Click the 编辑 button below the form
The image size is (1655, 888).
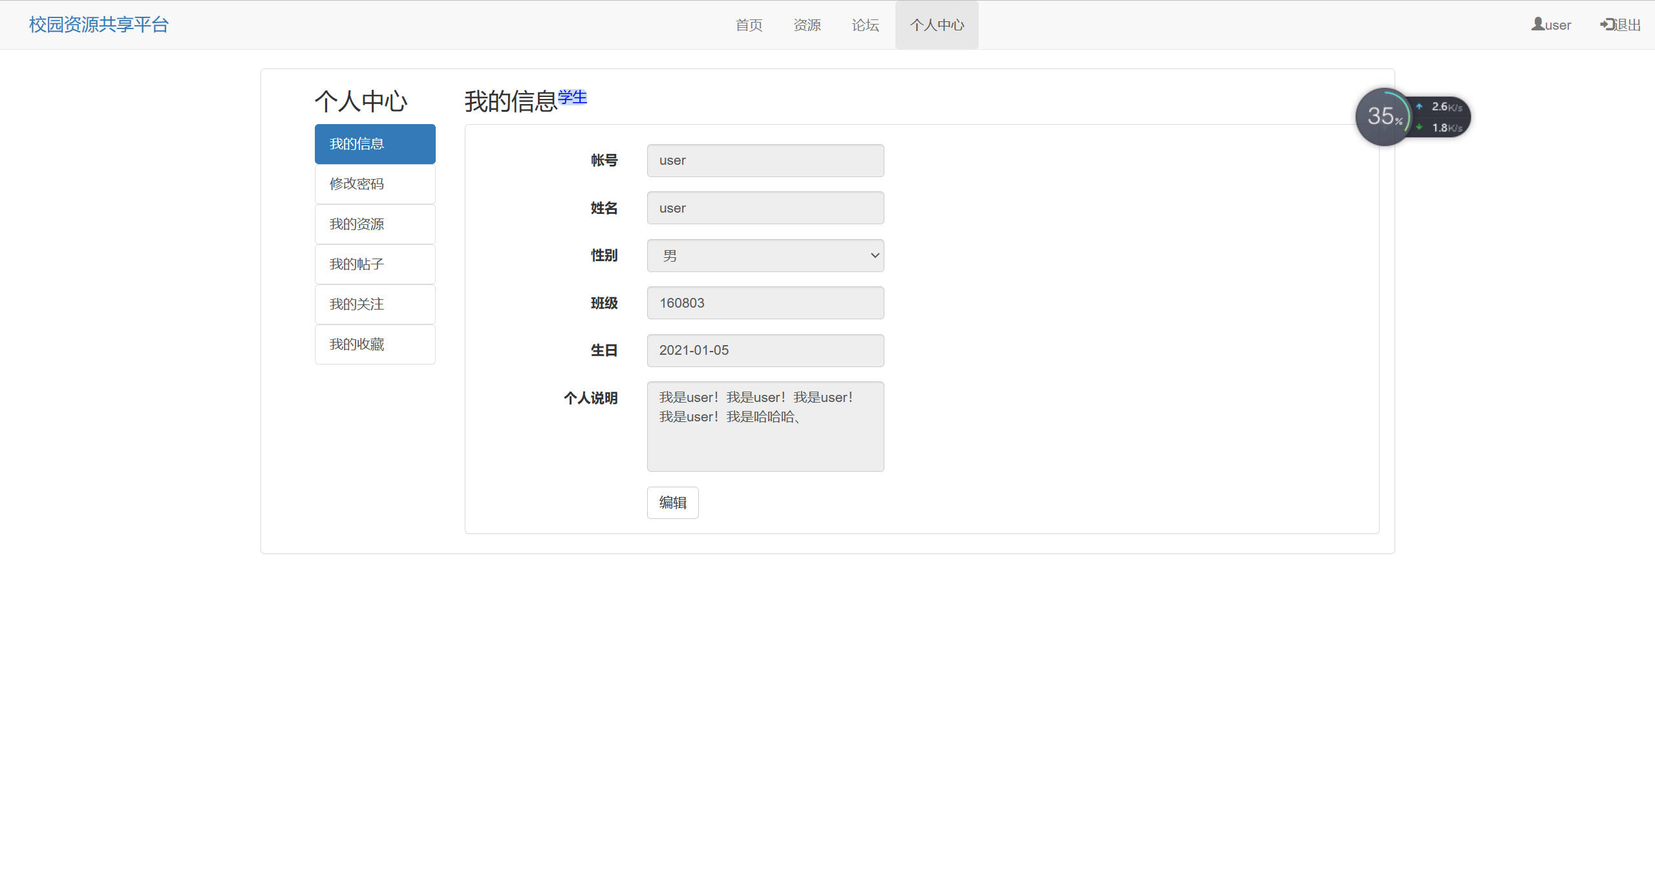click(x=672, y=503)
